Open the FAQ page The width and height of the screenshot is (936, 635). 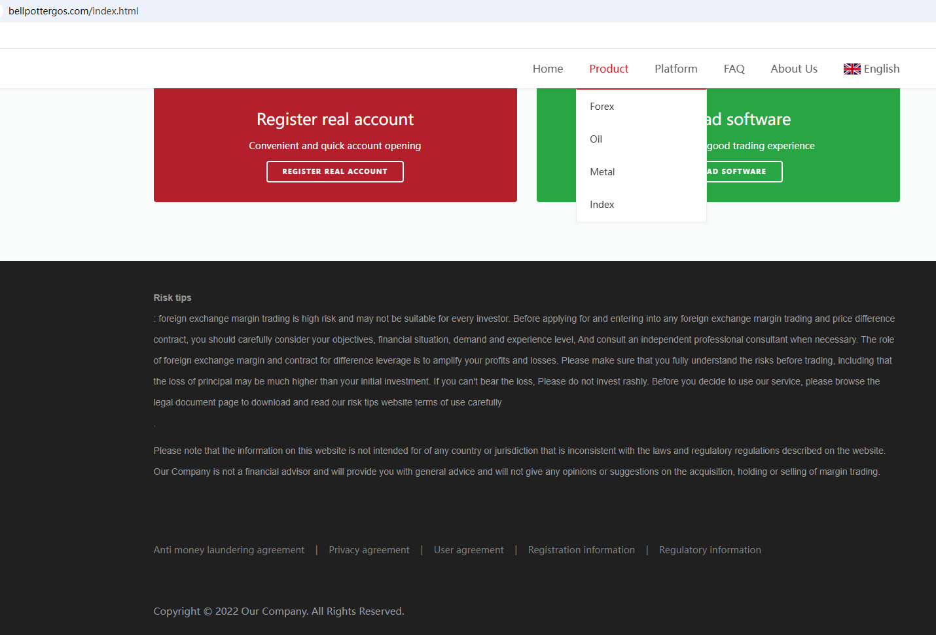click(x=734, y=69)
